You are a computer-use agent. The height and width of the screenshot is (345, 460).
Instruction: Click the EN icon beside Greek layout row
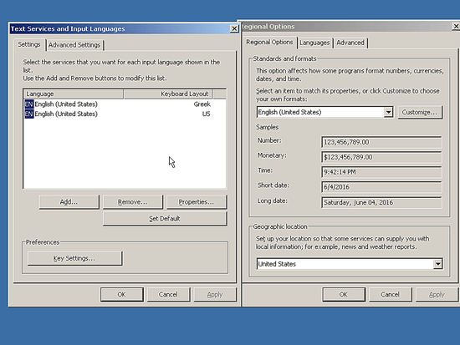tap(29, 104)
